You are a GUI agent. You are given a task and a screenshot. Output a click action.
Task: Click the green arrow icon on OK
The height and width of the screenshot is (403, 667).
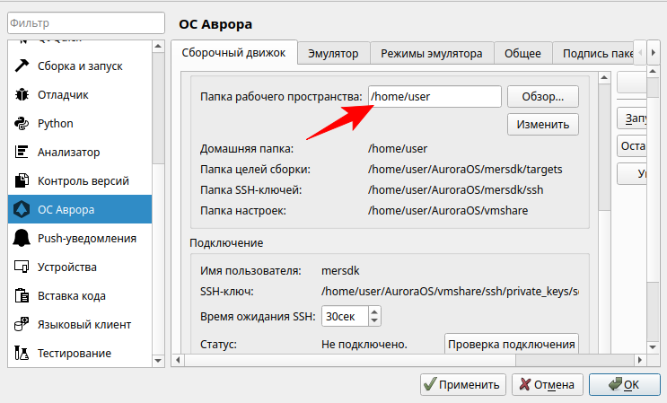(616, 384)
